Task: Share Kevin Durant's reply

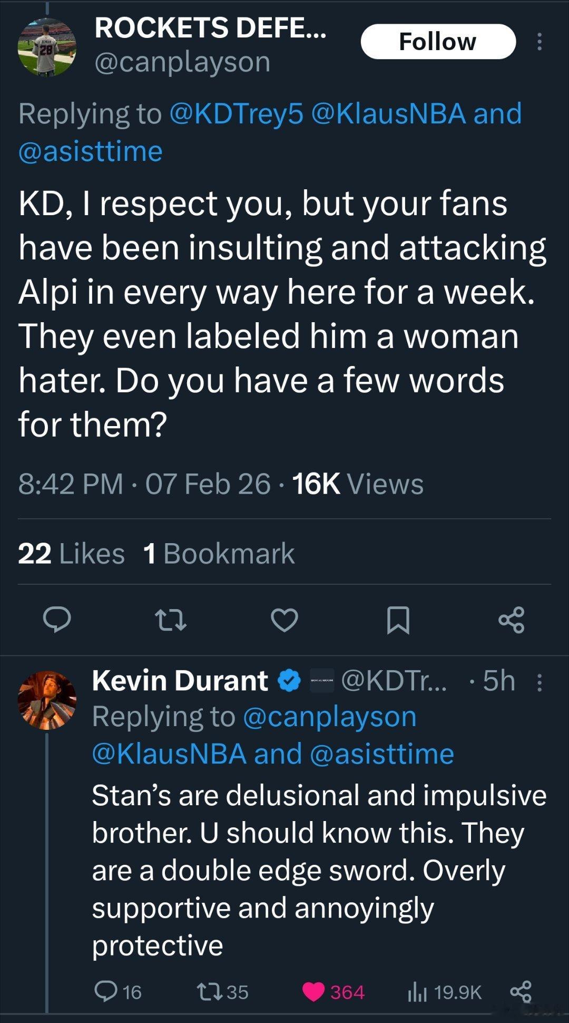Action: point(521,992)
